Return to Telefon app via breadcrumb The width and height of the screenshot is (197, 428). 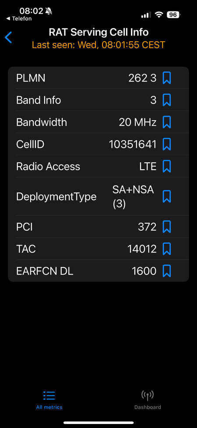click(19, 18)
